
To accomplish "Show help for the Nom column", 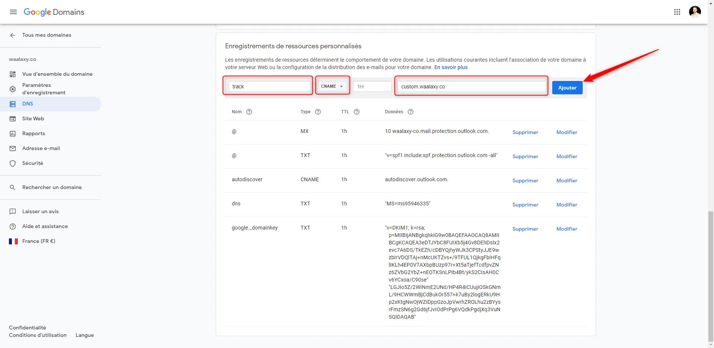I will 249,112.
